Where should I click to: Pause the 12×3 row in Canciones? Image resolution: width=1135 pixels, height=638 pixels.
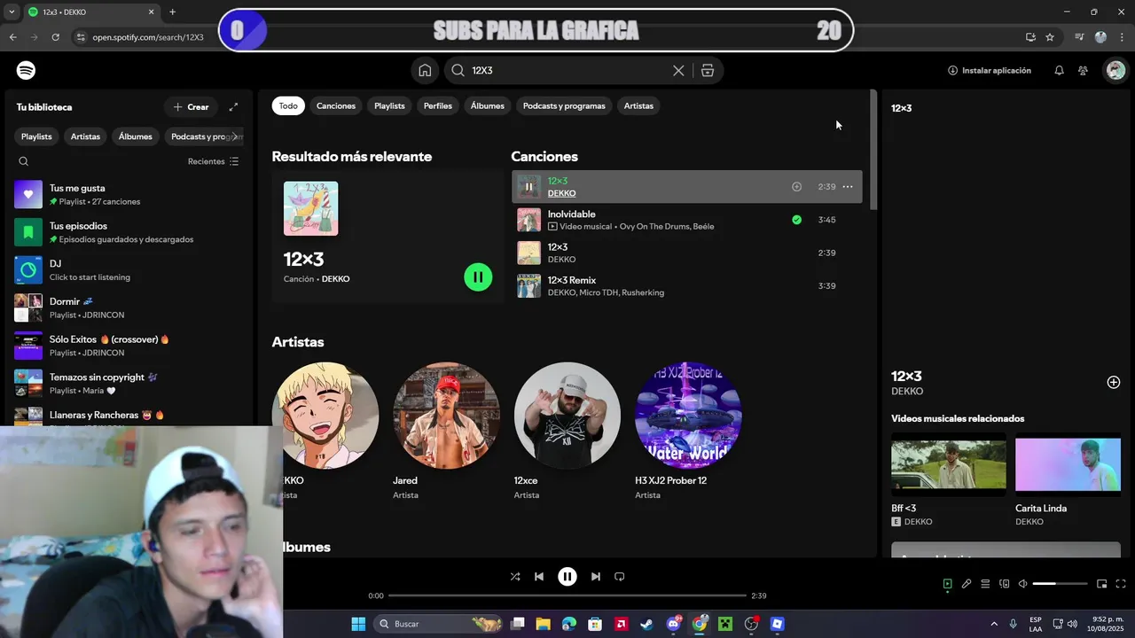[x=528, y=186]
